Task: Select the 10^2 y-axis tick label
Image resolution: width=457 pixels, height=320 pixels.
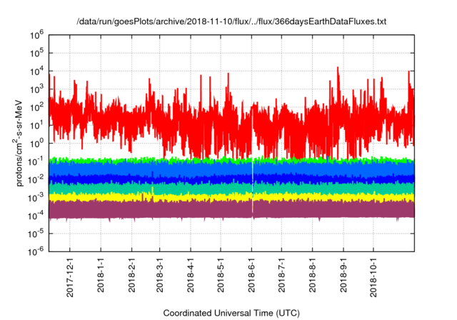Action: pos(36,108)
